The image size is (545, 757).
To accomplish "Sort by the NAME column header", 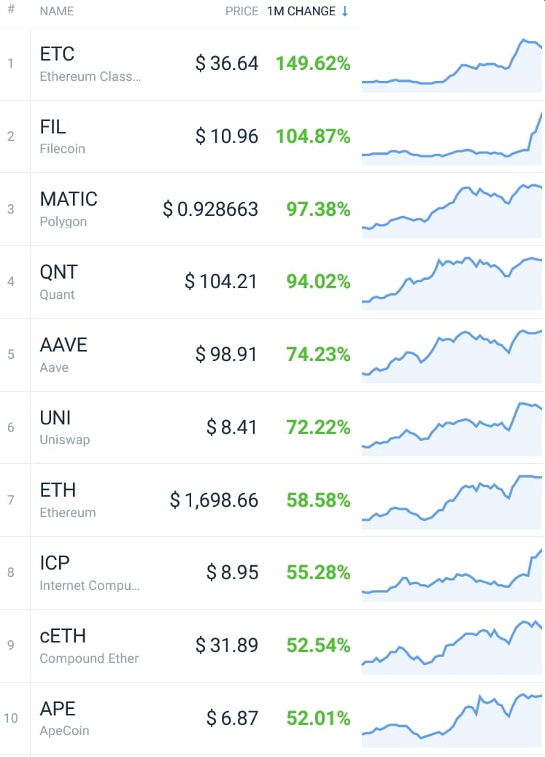I will pyautogui.click(x=56, y=11).
